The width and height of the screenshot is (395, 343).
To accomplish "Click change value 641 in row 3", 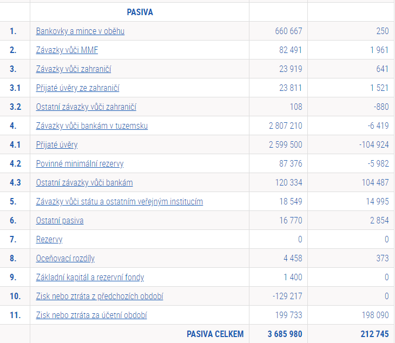I will coord(383,69).
